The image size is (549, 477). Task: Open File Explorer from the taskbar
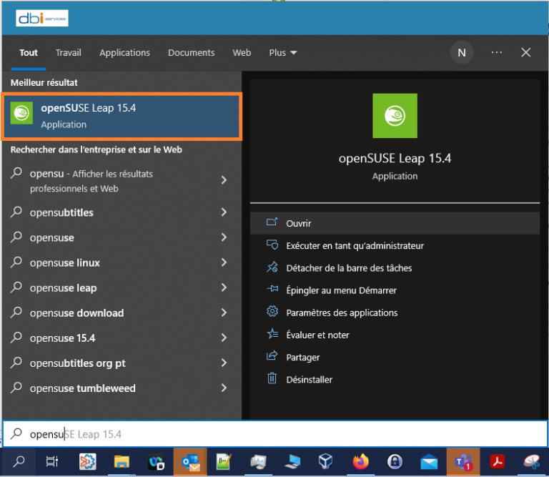coord(122,461)
